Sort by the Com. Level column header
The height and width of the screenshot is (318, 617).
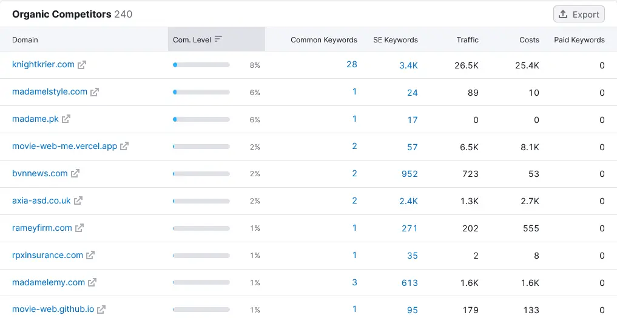click(x=192, y=40)
